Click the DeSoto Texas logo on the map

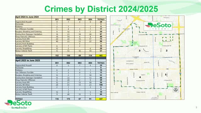pos(158,26)
